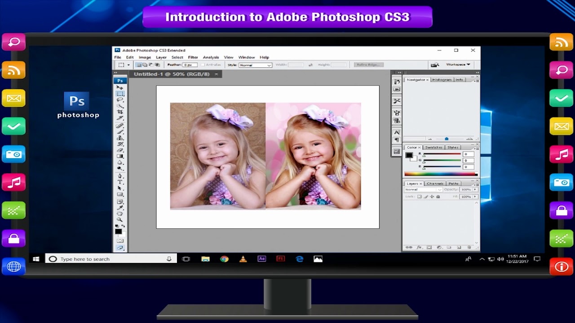Select the Path Selection tool
The image size is (575, 323).
[120, 188]
